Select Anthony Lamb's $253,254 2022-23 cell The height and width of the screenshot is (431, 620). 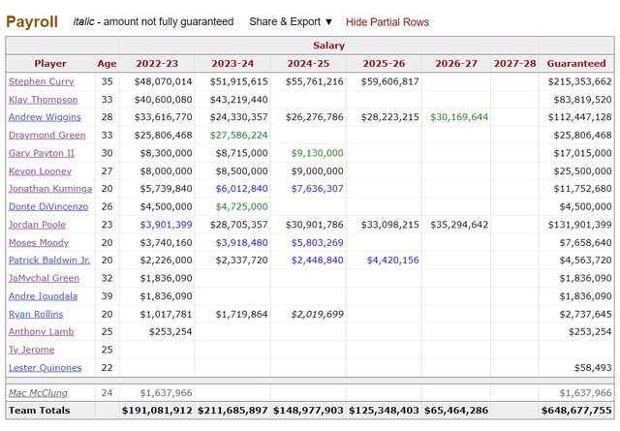click(x=157, y=332)
